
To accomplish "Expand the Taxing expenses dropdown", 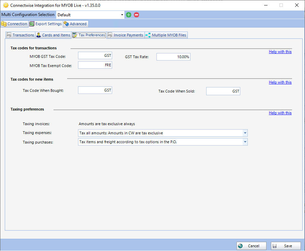I will 245,133.
